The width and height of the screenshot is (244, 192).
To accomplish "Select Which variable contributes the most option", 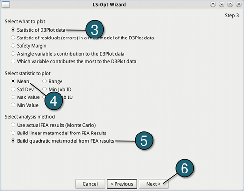I will [74, 61].
